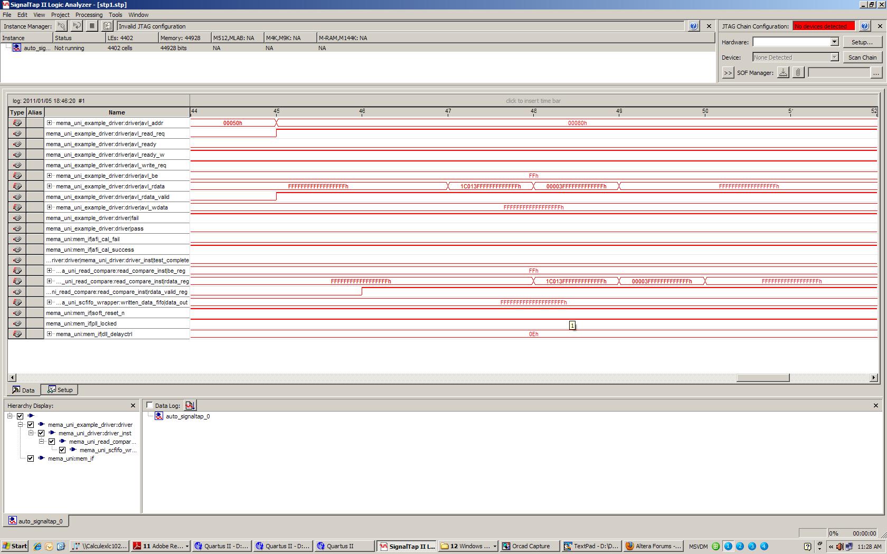Viewport: 887px width, 554px height.
Task: Click the node icon beside mema_uni_example_driver:driver
Action: pos(41,425)
